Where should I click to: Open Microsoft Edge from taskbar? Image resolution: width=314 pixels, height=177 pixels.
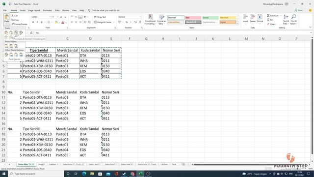[x=84, y=174]
